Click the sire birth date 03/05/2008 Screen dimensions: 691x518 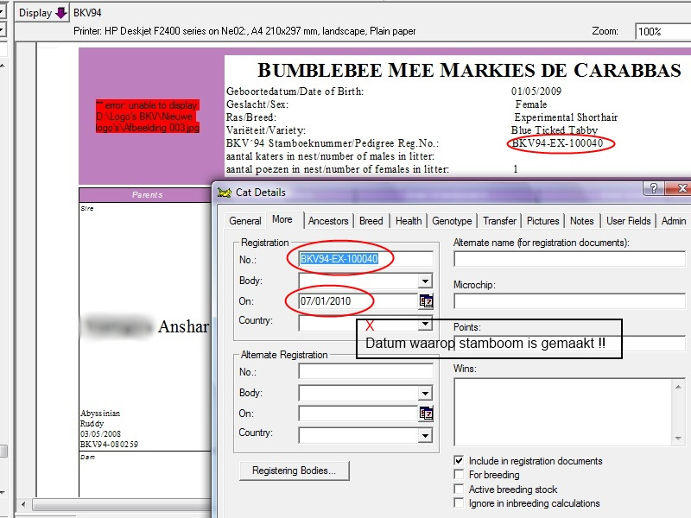click(x=100, y=434)
